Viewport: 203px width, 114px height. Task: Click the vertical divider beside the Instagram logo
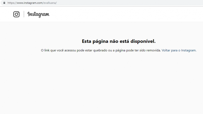[24, 14]
